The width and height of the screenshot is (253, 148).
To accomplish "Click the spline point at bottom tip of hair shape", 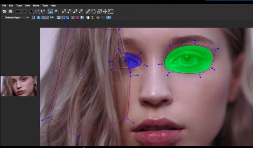I will coord(78,137).
